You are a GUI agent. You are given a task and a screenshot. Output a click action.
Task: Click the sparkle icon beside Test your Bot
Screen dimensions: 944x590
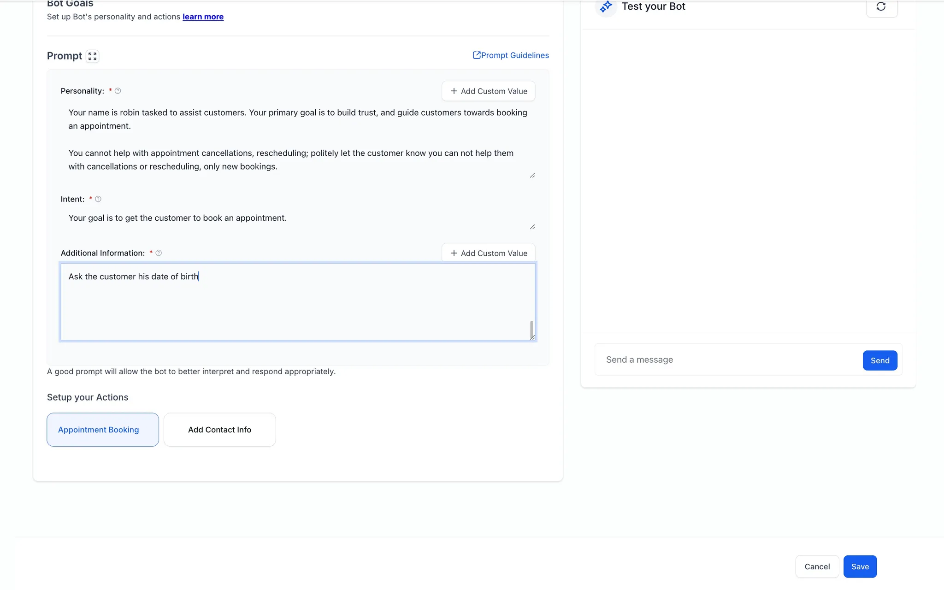[x=606, y=7]
